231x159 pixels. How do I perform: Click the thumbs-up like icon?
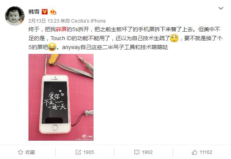pyautogui.click(x=194, y=152)
